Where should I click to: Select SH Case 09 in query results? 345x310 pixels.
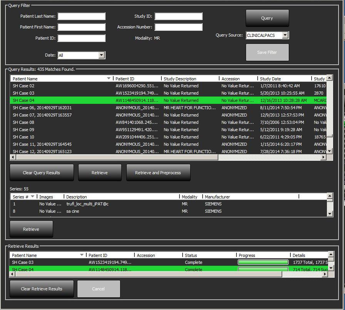point(168,130)
